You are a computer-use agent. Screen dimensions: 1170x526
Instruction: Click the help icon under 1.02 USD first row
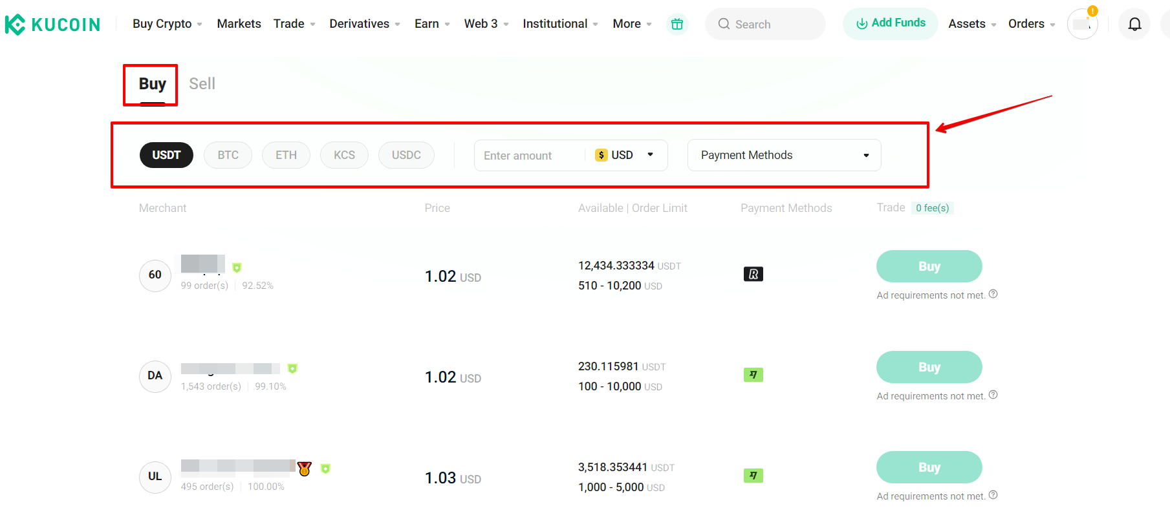pos(993,294)
